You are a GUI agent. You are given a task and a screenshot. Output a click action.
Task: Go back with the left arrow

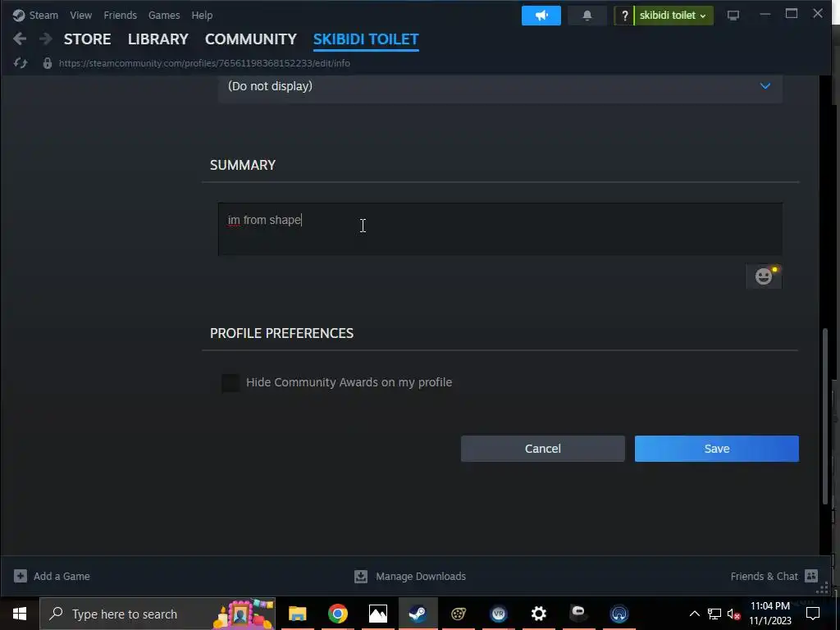pyautogui.click(x=20, y=39)
